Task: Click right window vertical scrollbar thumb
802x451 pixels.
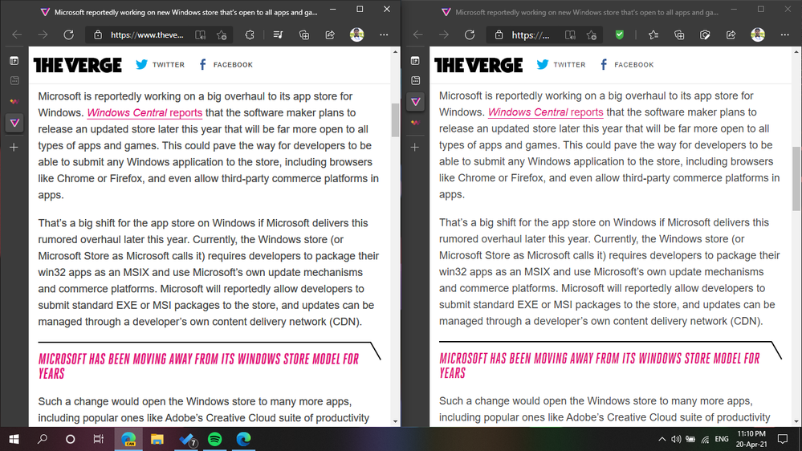Action: [796, 178]
